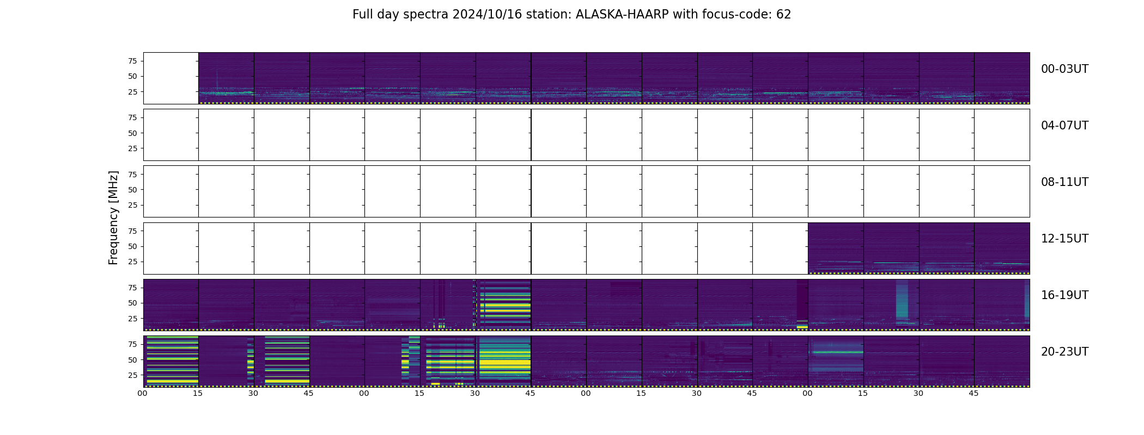Select the '08-11UT' row label
This screenshot has width=1144, height=435.
pyautogui.click(x=1064, y=182)
